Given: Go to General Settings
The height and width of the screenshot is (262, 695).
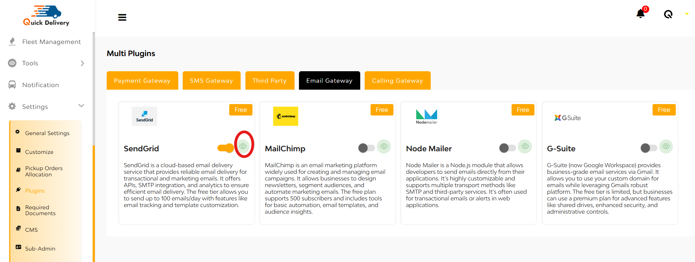Looking at the screenshot, I should tap(47, 133).
